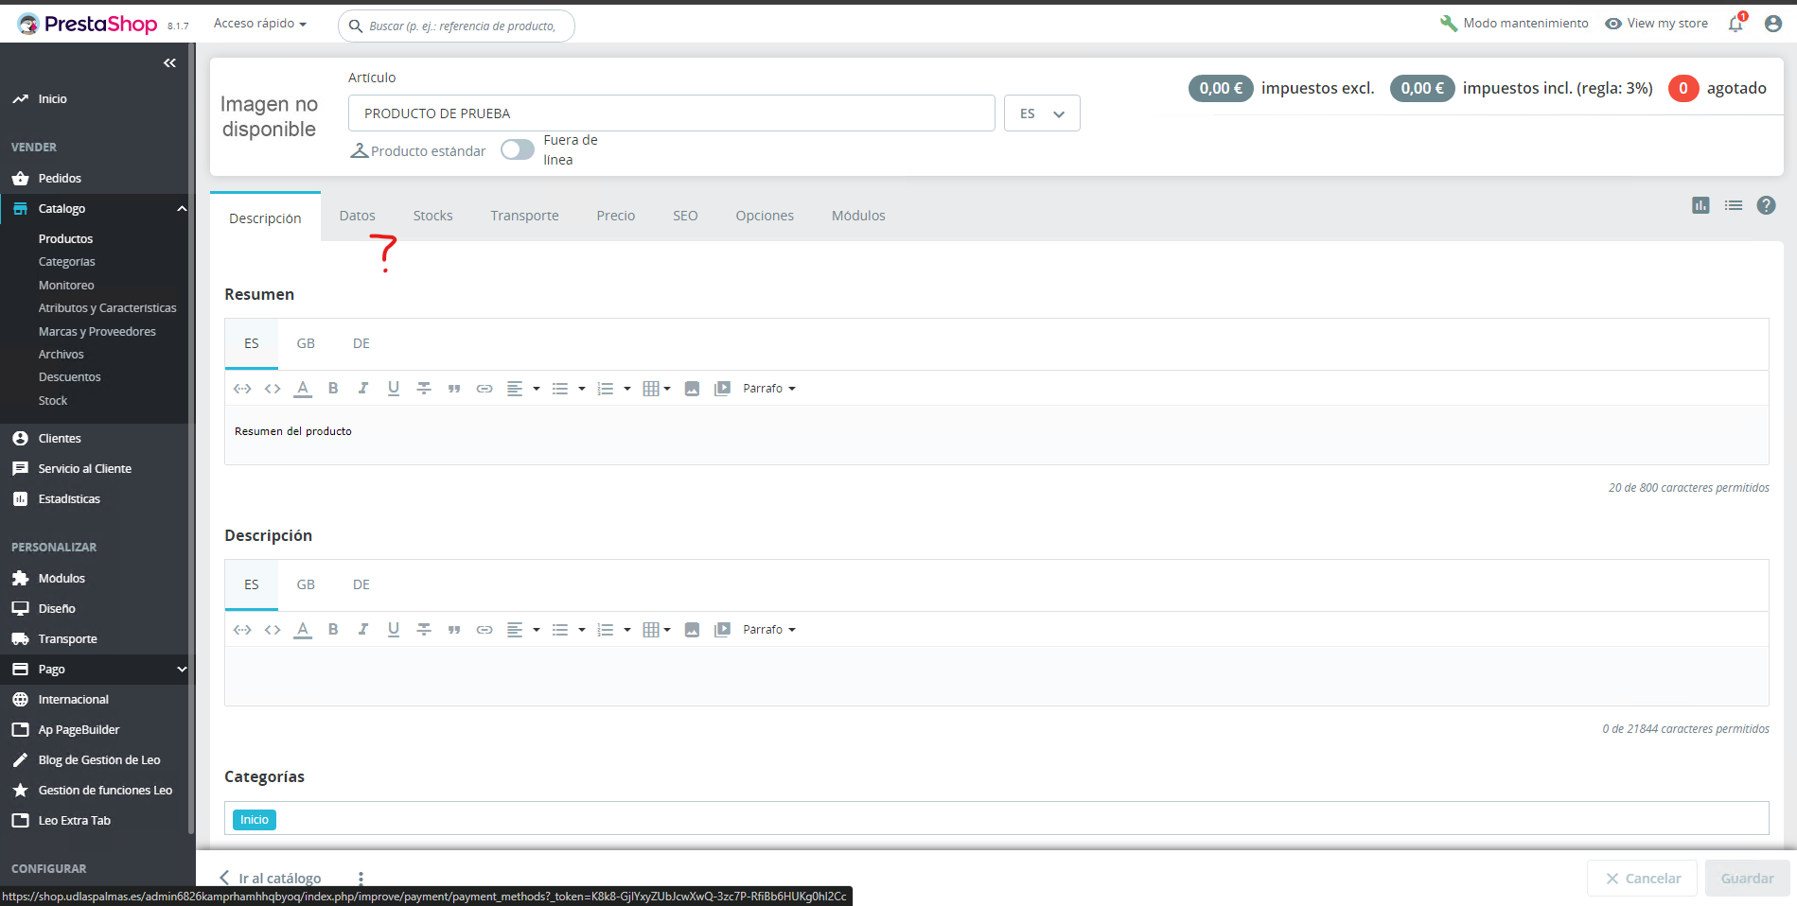Switch to the Stocks product tab
The width and height of the screenshot is (1797, 906).
click(x=433, y=216)
